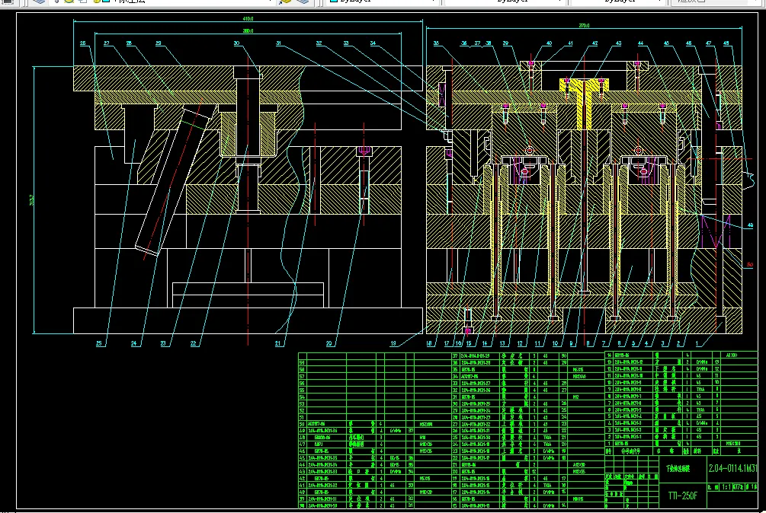The height and width of the screenshot is (513, 766).
Task: Select part callout number 33
Action: point(346,43)
